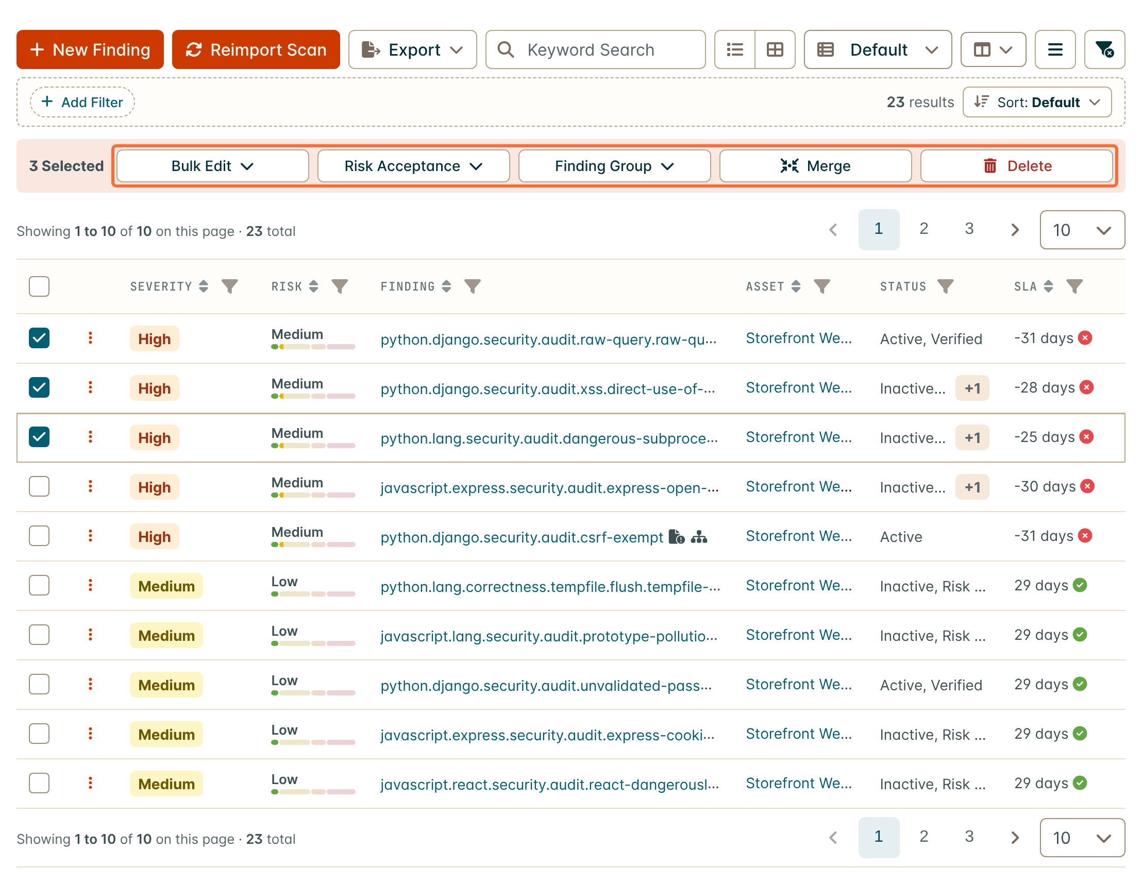Switch to the grid view icon
The image size is (1142, 884).
coord(775,49)
